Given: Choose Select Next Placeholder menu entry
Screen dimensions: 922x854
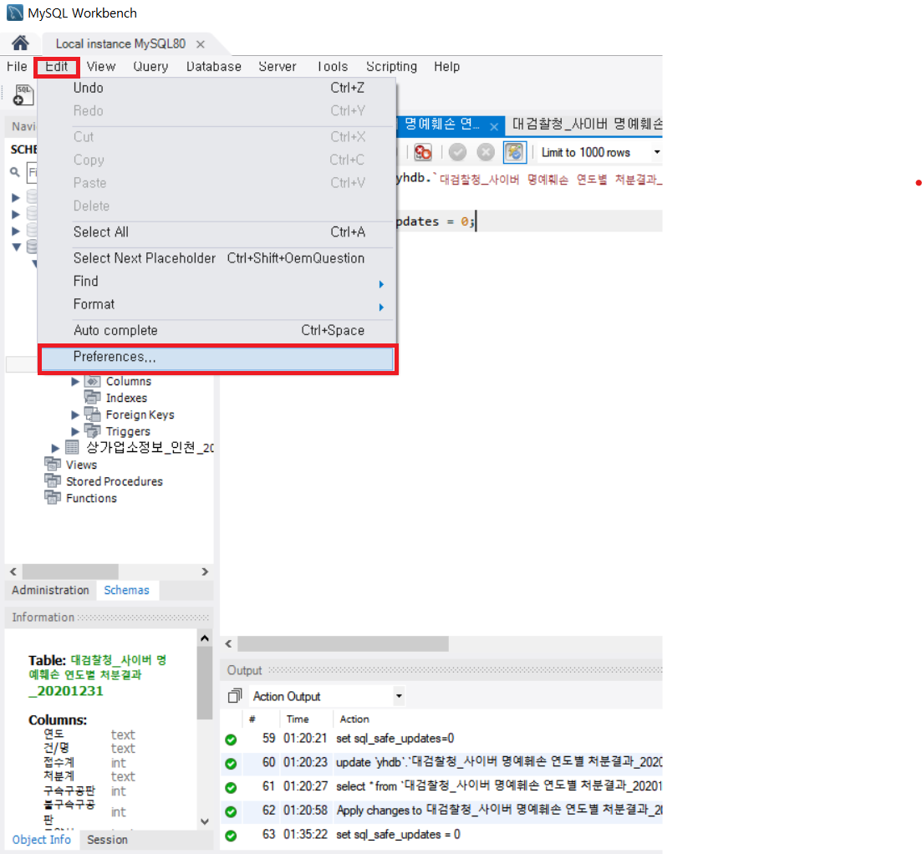Looking at the screenshot, I should [218, 258].
